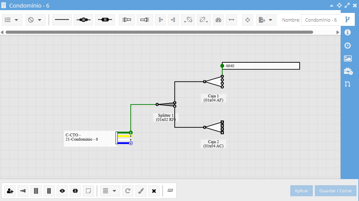This screenshot has height=201, width=359.
Task: Open the pull-request routes sidebar icon
Action: 347,84
